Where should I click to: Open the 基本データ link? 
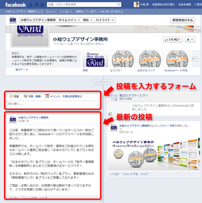(x=21, y=70)
